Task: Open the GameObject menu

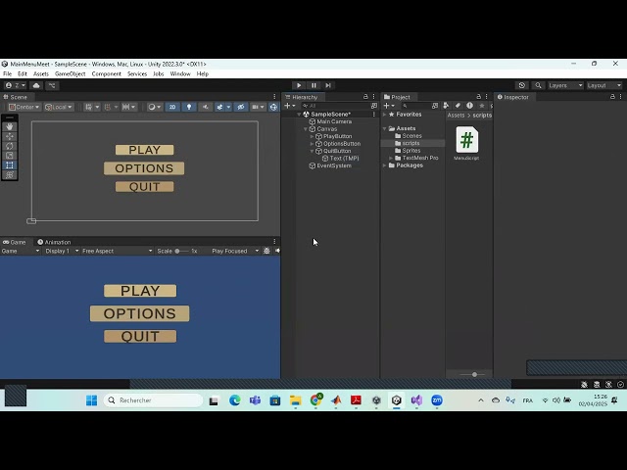Action: coord(70,74)
